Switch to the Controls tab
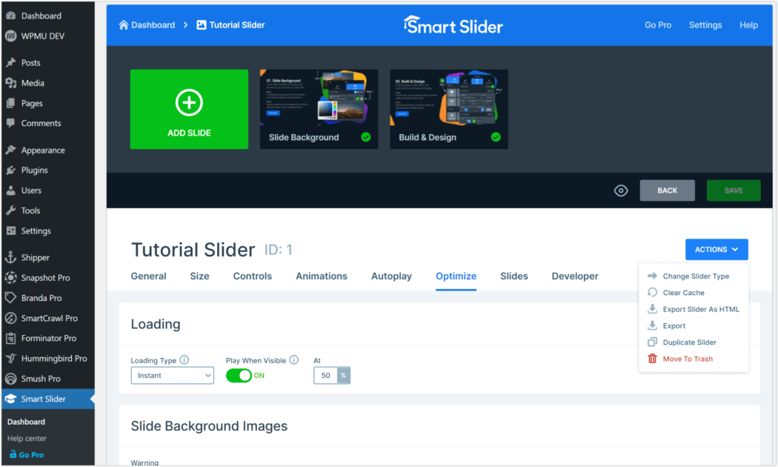 click(x=253, y=276)
